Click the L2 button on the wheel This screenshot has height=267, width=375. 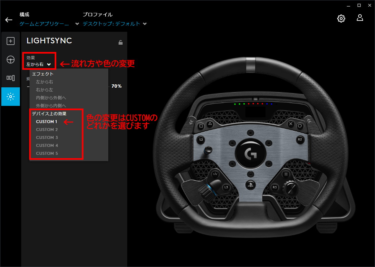click(x=201, y=140)
